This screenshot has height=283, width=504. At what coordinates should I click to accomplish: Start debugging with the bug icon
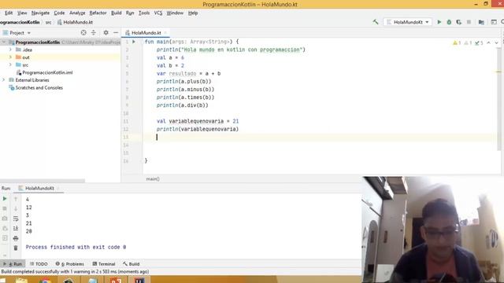[x=449, y=22]
